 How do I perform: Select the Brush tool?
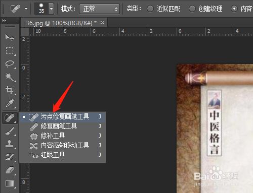point(10,131)
